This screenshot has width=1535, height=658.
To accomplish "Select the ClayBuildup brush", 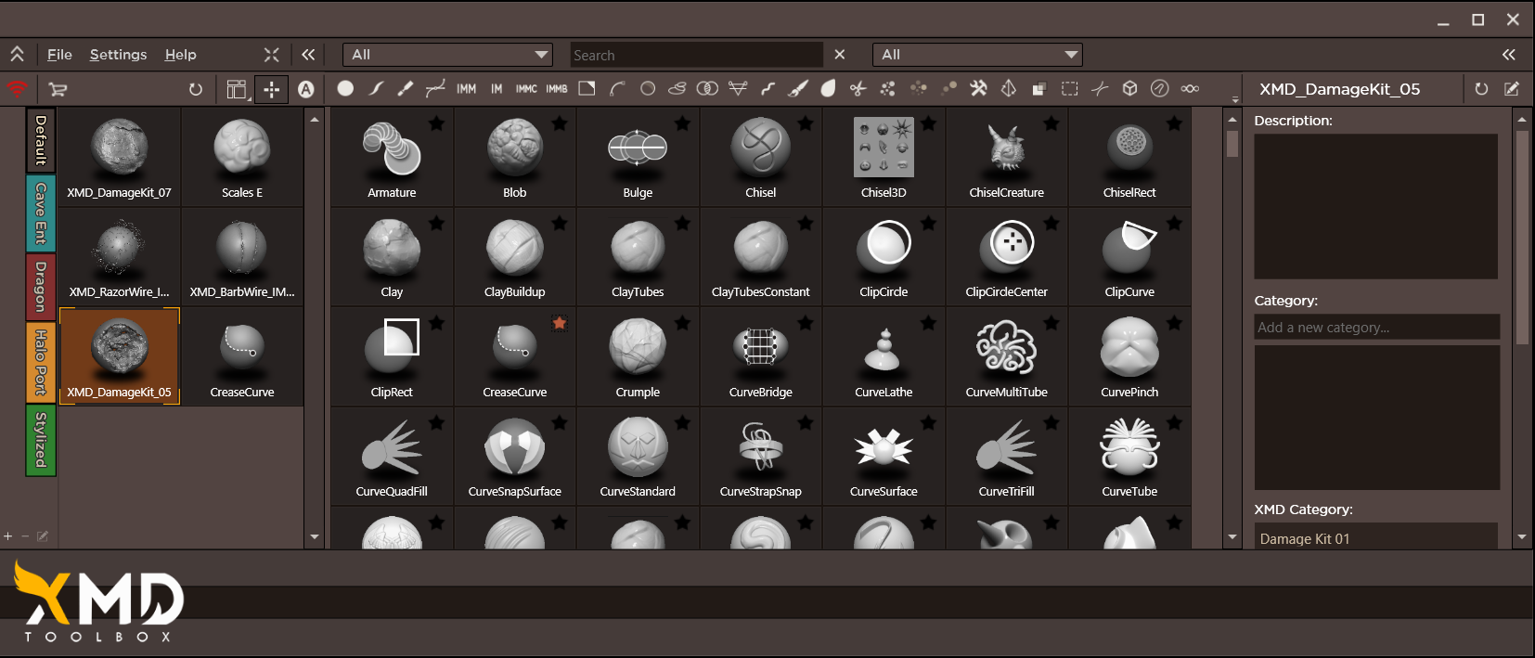I will 514,257.
